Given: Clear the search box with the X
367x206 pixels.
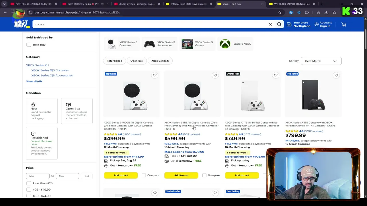Looking at the screenshot, I should (x=270, y=24).
